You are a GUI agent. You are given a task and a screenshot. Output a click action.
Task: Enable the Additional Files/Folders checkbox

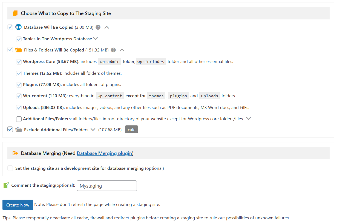tap(19, 119)
